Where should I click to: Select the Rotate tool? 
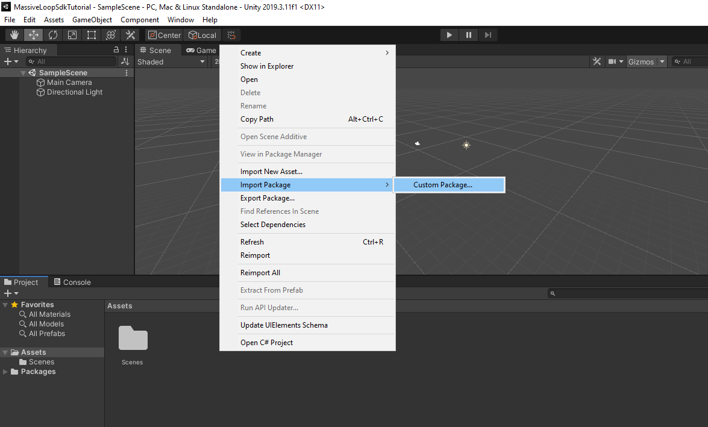tap(53, 35)
